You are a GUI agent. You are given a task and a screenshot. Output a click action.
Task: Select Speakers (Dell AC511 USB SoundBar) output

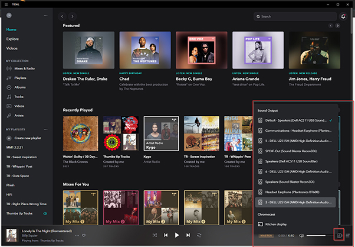pos(295,161)
